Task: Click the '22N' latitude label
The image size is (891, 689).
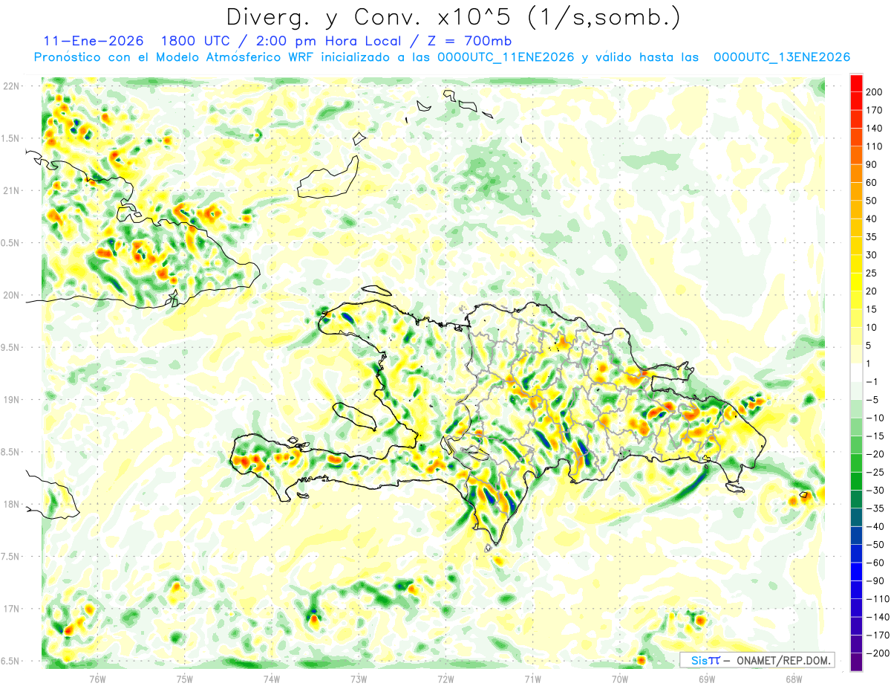Action: click(13, 85)
